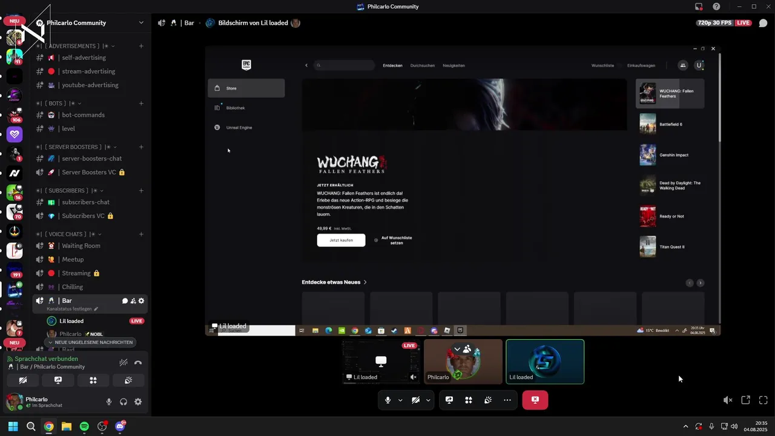Open File Explorer from taskbar

(x=67, y=426)
